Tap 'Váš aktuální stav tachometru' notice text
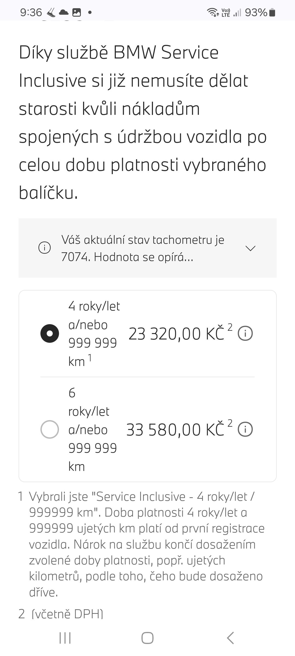This screenshot has height=656, width=295. point(143,248)
